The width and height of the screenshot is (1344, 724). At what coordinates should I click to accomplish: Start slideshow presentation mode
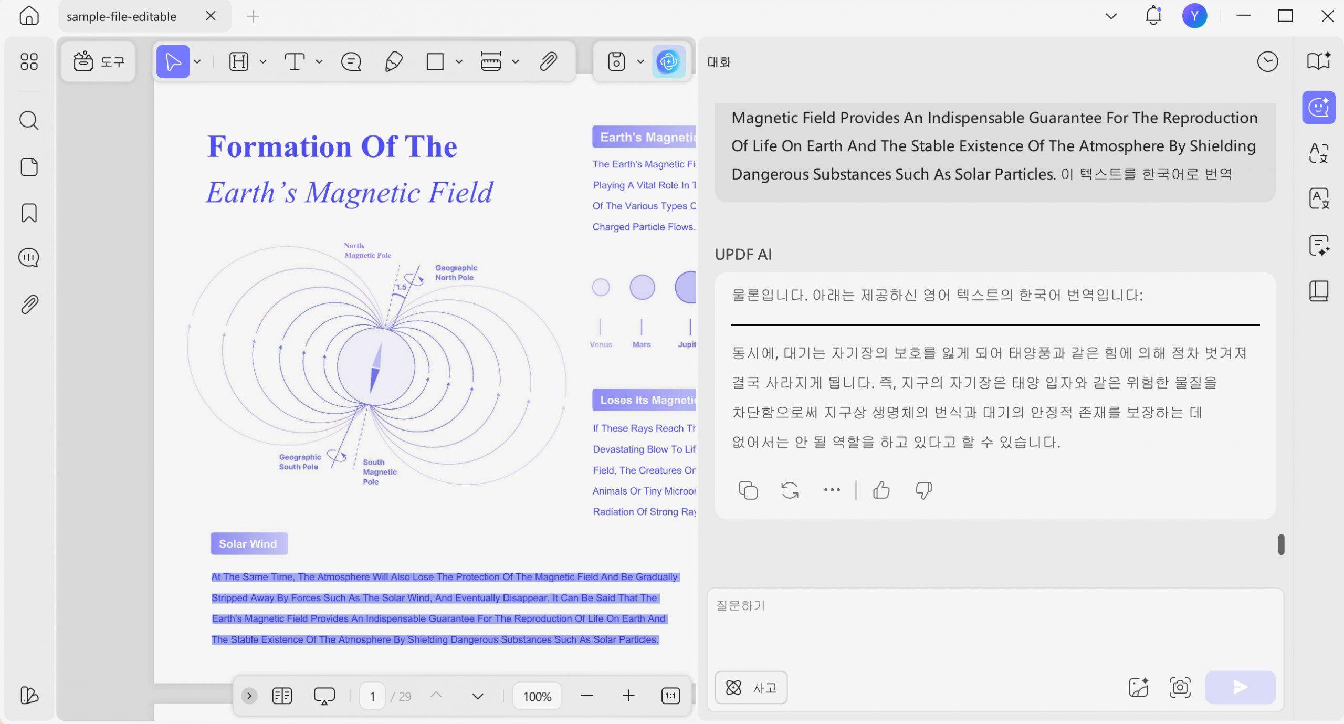click(x=324, y=696)
